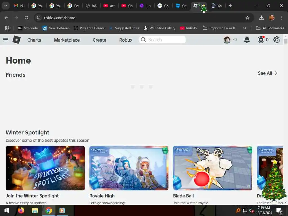
Task: Open the muted volume tray icon
Action: tap(251, 210)
